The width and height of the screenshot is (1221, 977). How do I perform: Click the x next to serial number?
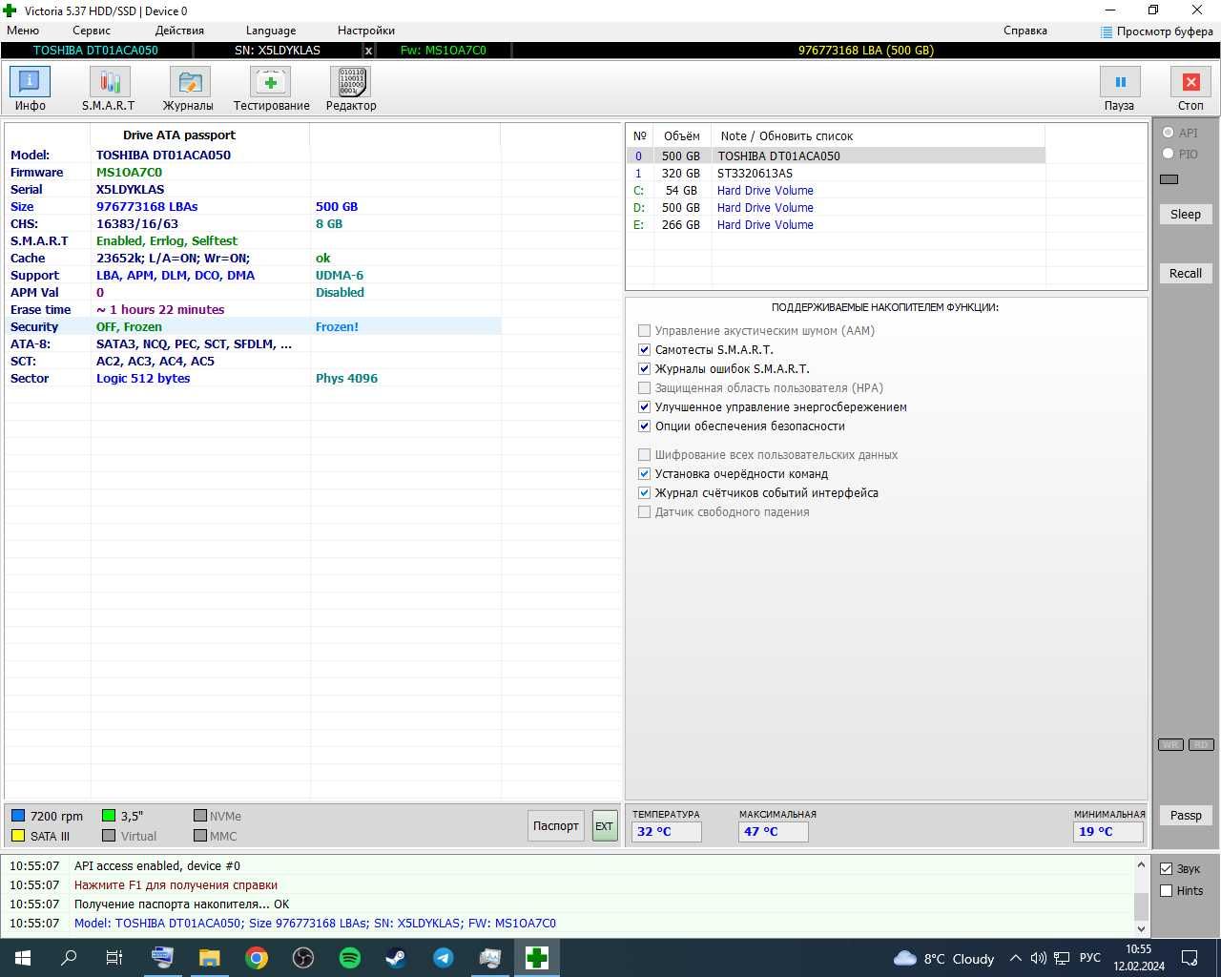pyautogui.click(x=368, y=51)
